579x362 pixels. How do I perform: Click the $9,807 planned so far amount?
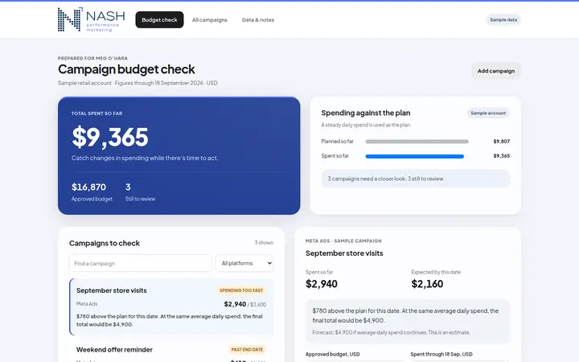point(502,142)
